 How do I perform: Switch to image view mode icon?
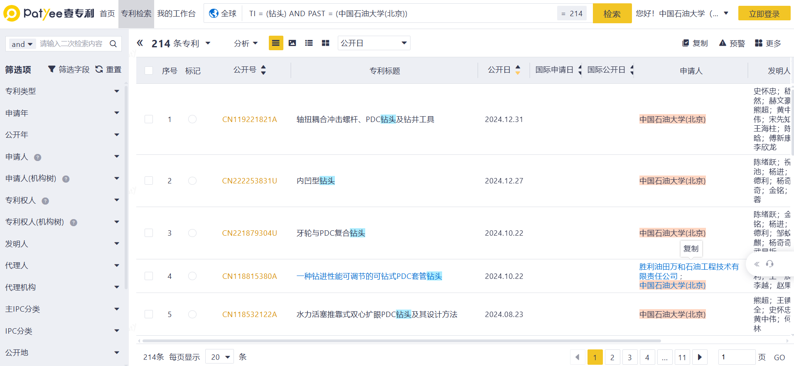coord(293,43)
